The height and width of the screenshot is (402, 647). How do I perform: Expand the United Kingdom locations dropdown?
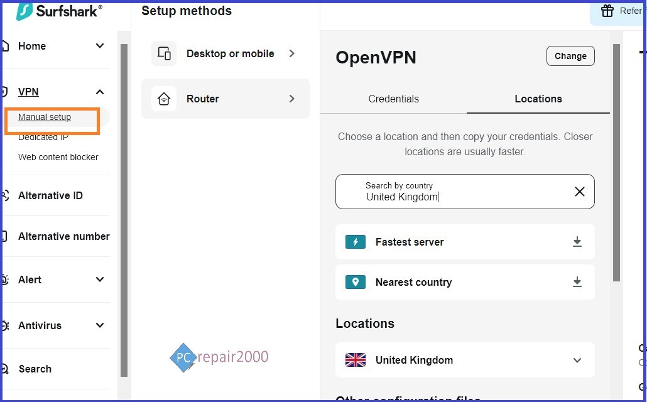(x=577, y=360)
